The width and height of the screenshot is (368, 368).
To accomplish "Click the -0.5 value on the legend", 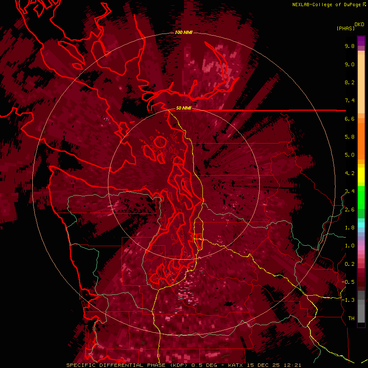I will [348, 282].
